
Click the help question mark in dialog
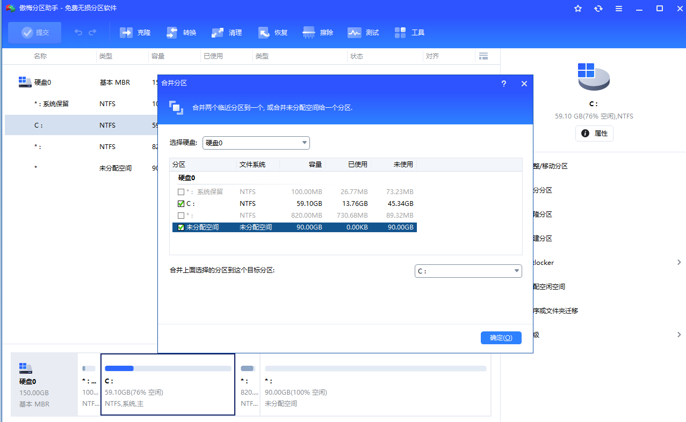click(x=503, y=84)
